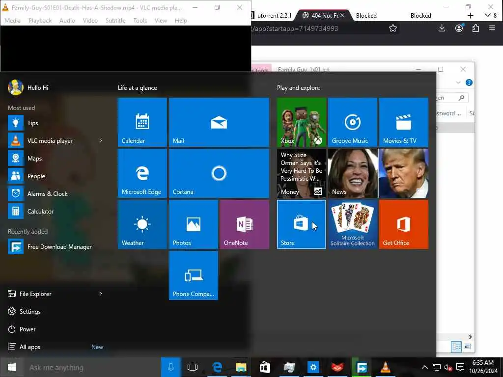The height and width of the screenshot is (377, 503).
Task: Open the Movies & TV tile
Action: pos(404,122)
